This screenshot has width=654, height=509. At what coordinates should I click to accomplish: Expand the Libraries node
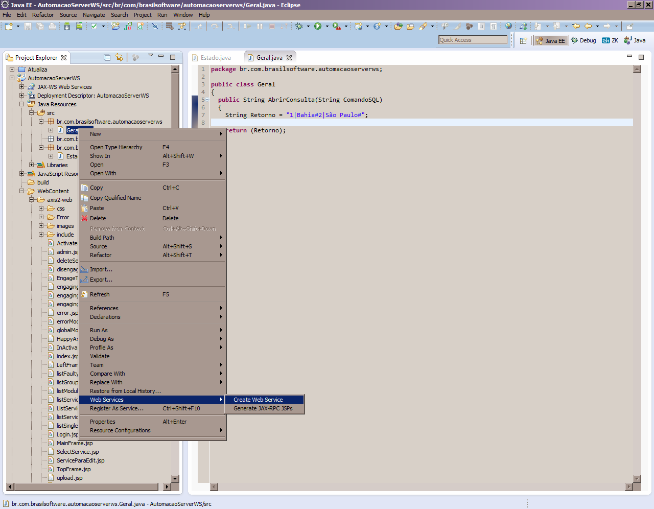point(32,165)
